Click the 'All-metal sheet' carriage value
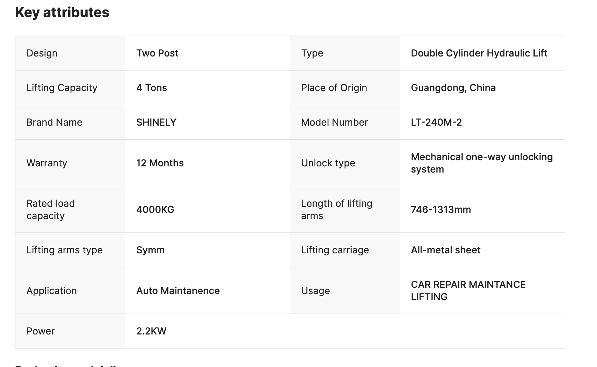597x367 pixels. pos(446,250)
